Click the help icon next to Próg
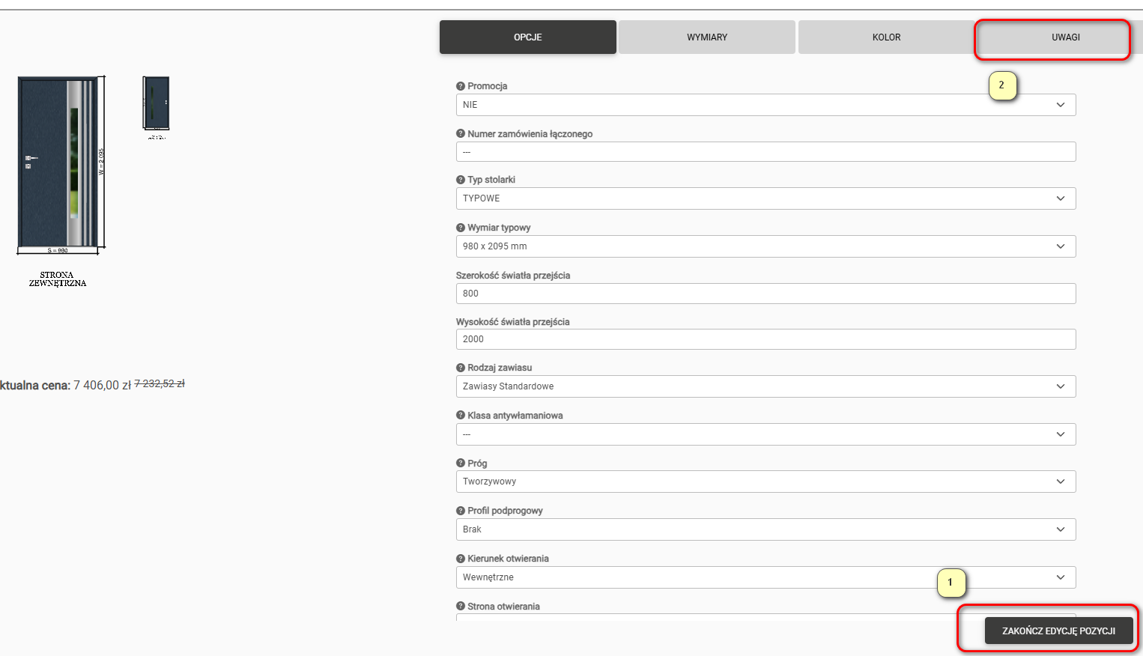 461,464
